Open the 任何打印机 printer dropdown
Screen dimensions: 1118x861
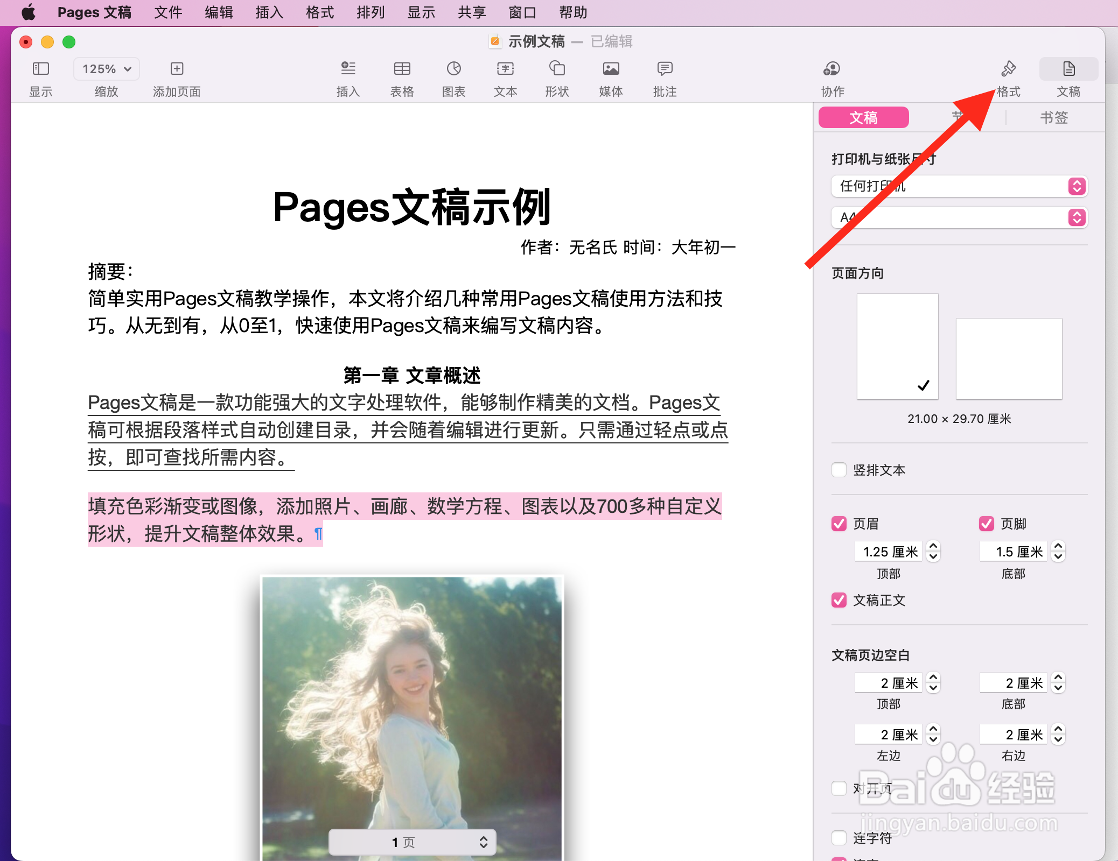click(959, 186)
